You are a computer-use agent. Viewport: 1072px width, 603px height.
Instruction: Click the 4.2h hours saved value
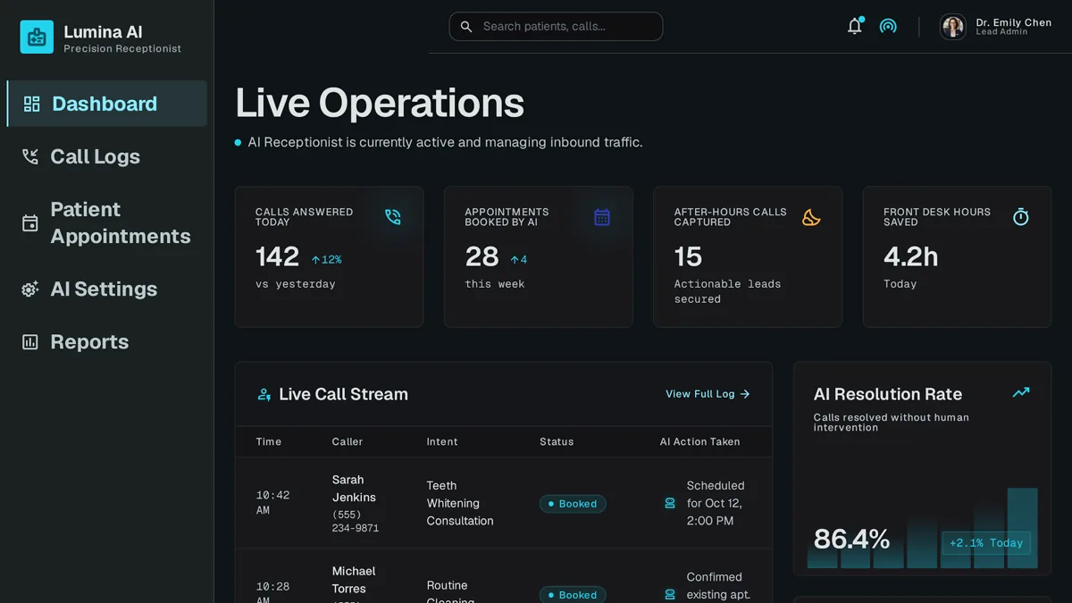click(x=910, y=257)
